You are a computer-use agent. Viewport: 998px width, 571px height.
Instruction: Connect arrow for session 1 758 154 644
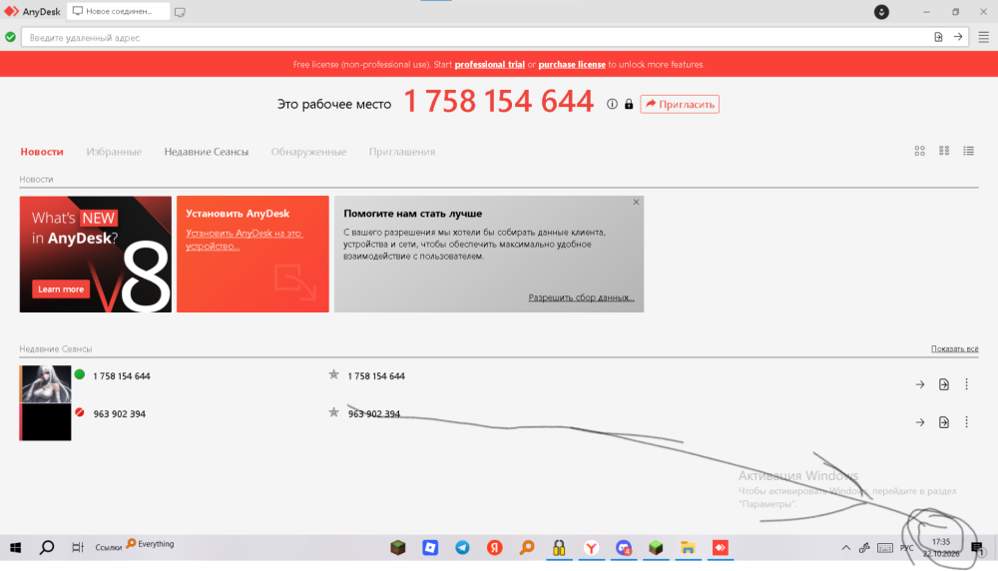920,384
